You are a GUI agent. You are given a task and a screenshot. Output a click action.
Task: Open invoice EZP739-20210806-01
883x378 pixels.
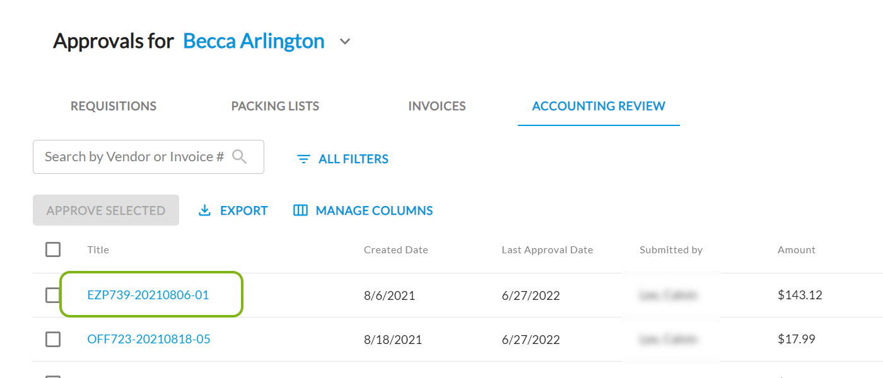(149, 295)
